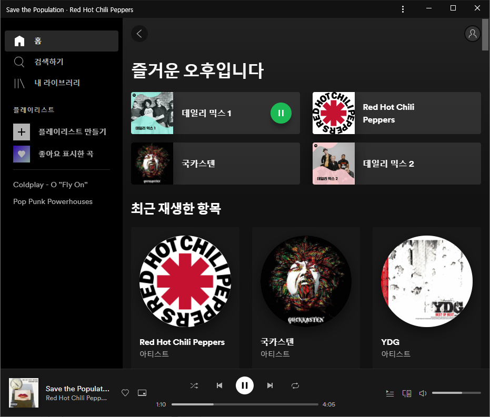Open the three-dot app menu
The width and height of the screenshot is (490, 417).
(403, 9)
